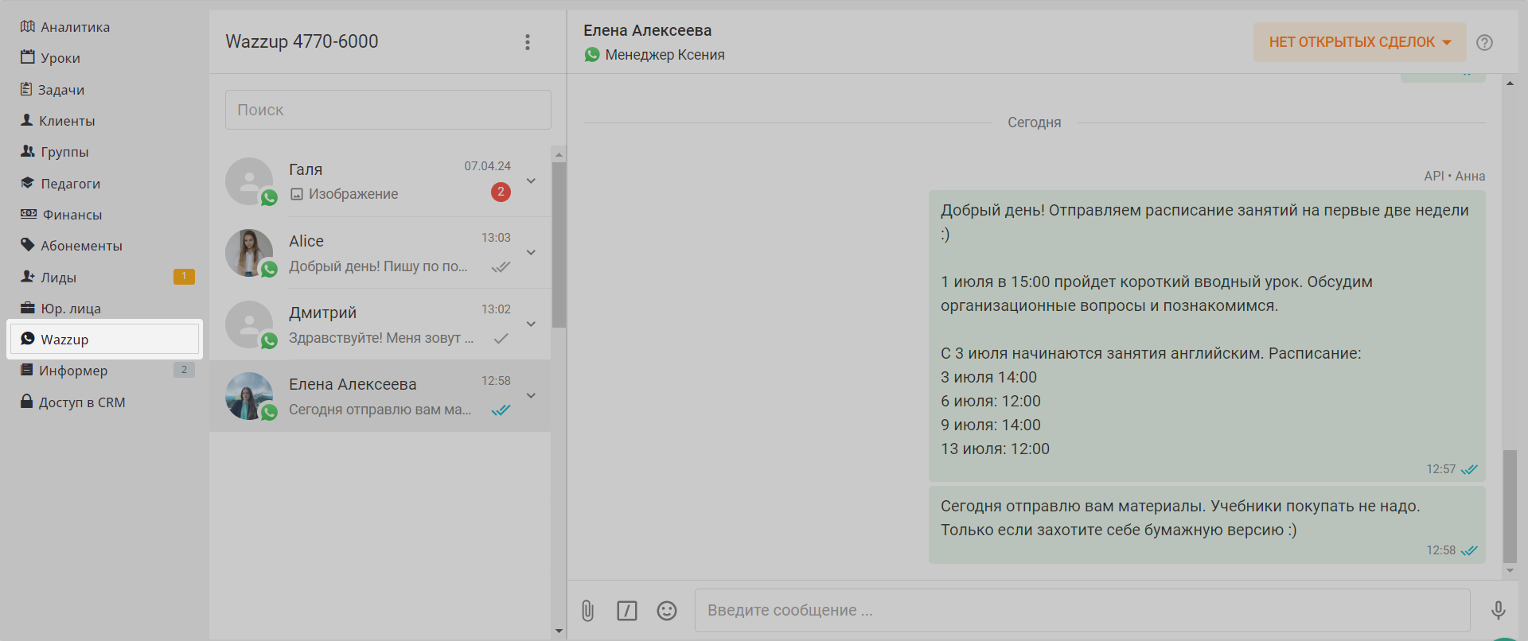1528x641 pixels.
Task: Click Alice's profile photo in chat list
Action: click(249, 253)
